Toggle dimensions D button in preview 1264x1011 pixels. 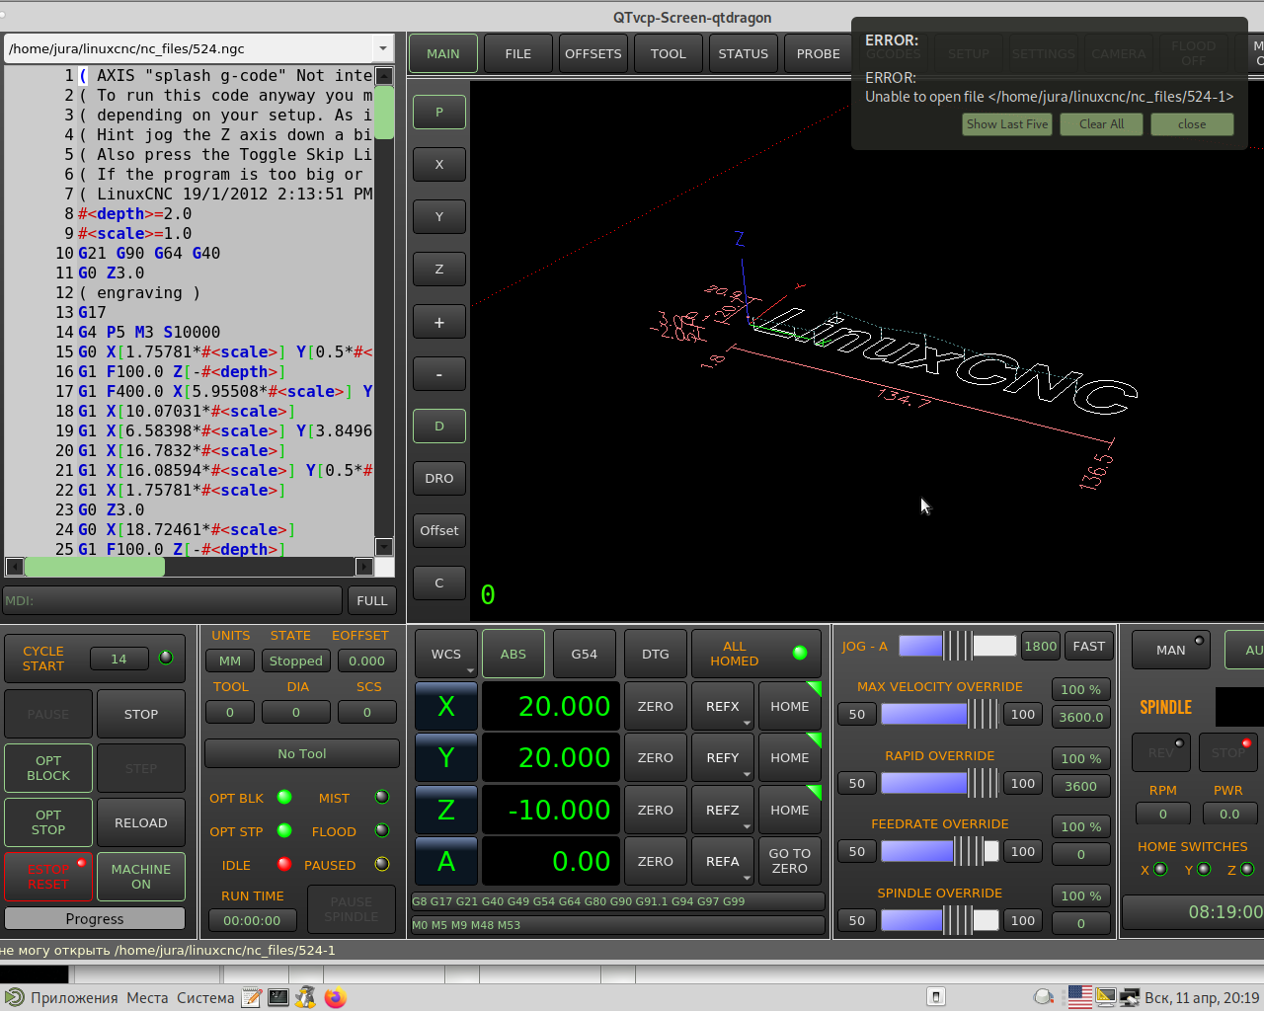439,427
